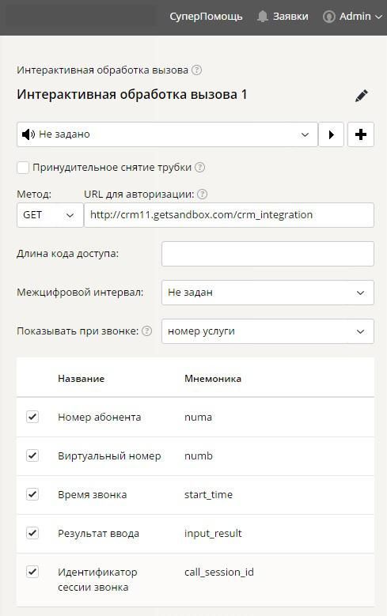Click the URL для авторизации input field
Viewport: 387px width, 616px height.
pyautogui.click(x=229, y=215)
